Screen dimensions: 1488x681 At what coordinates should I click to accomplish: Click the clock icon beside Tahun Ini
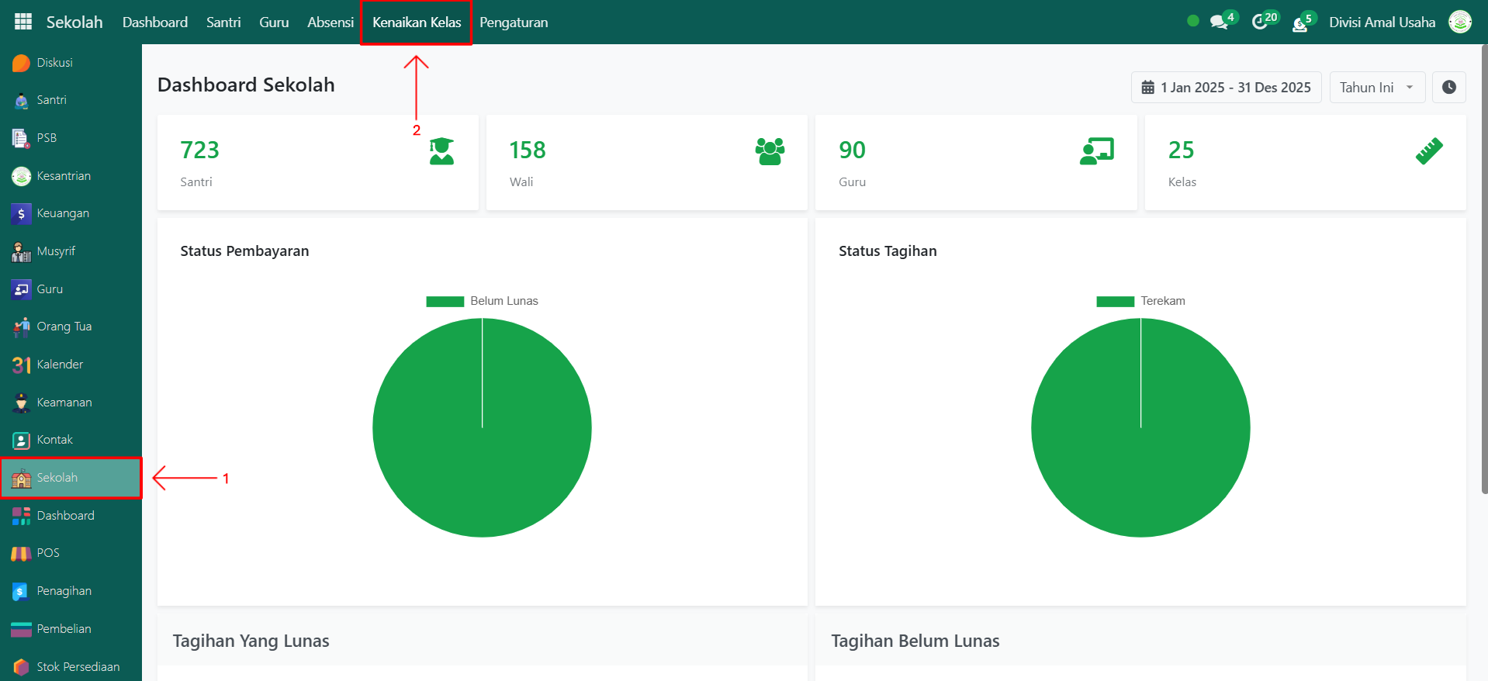[1448, 88]
